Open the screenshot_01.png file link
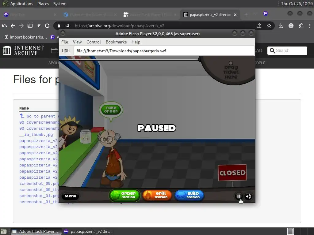Image resolution: width=314 pixels, height=235 pixels. click(39, 196)
